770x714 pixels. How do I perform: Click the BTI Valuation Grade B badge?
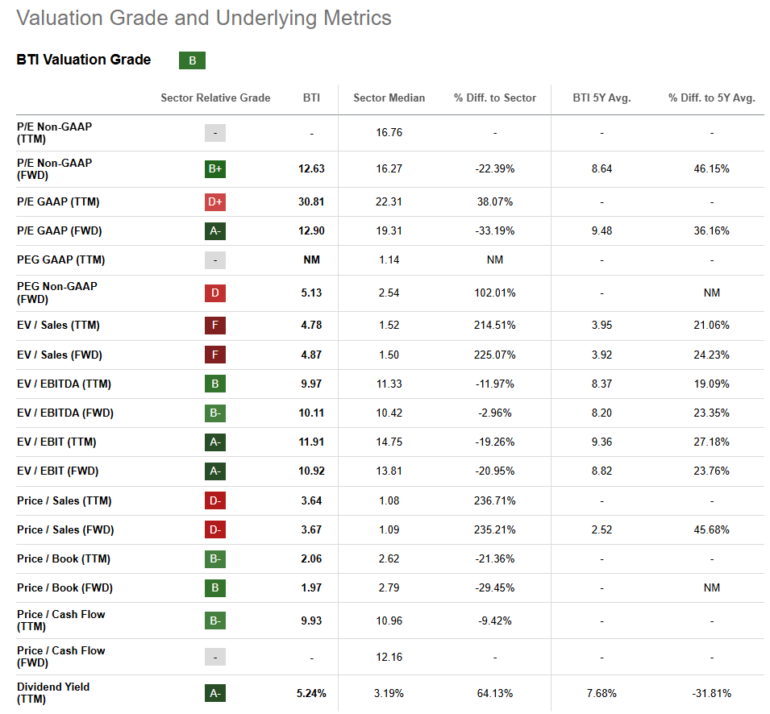click(192, 60)
